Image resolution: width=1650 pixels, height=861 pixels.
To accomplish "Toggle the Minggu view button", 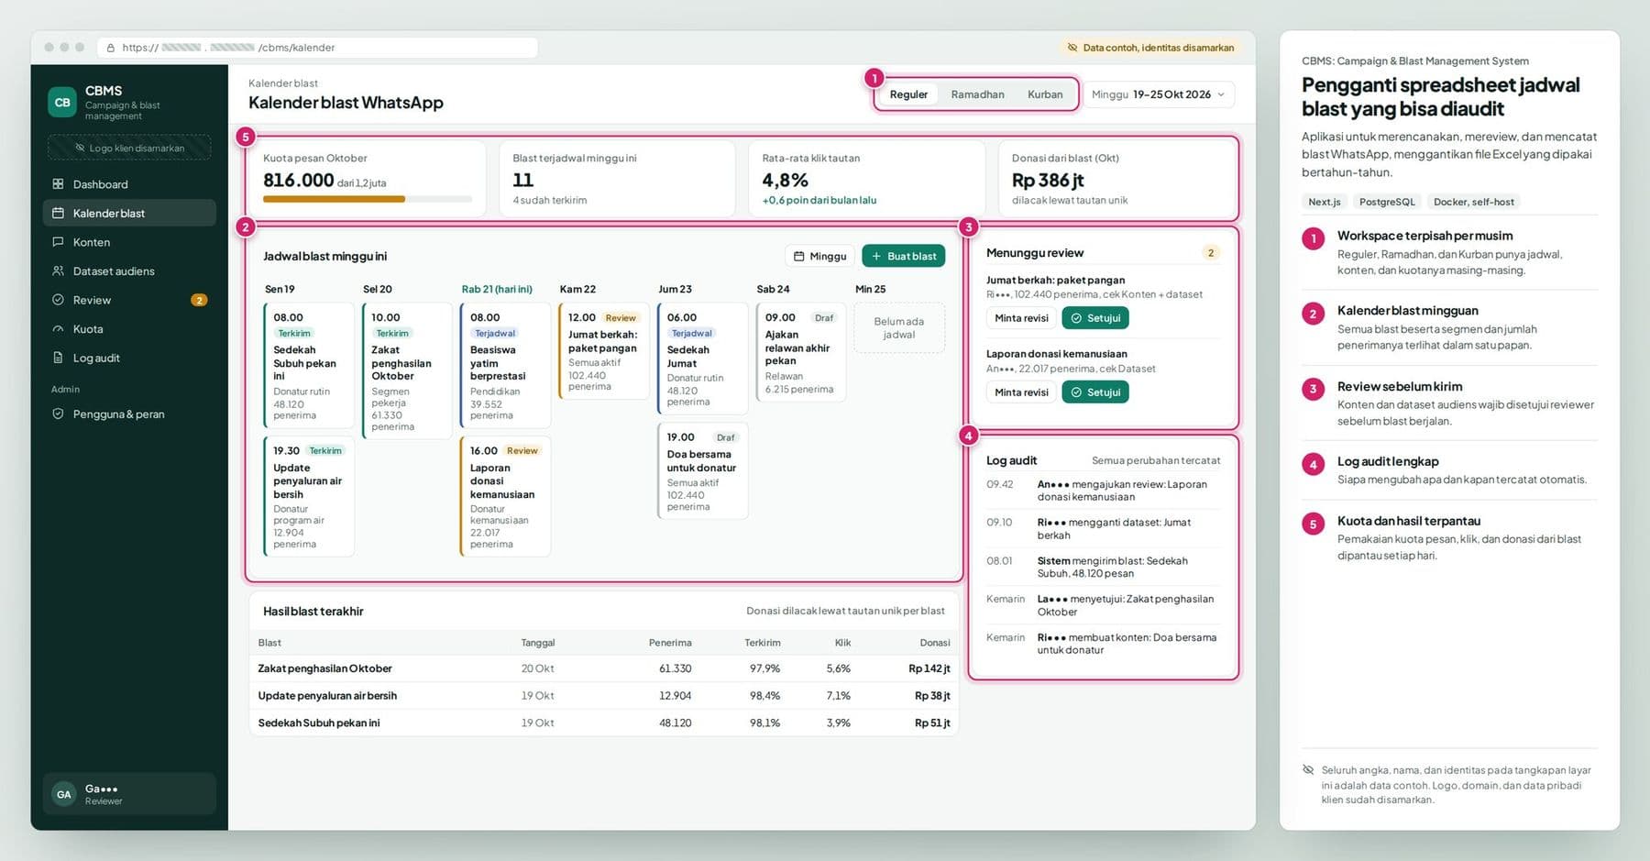I will pos(819,256).
